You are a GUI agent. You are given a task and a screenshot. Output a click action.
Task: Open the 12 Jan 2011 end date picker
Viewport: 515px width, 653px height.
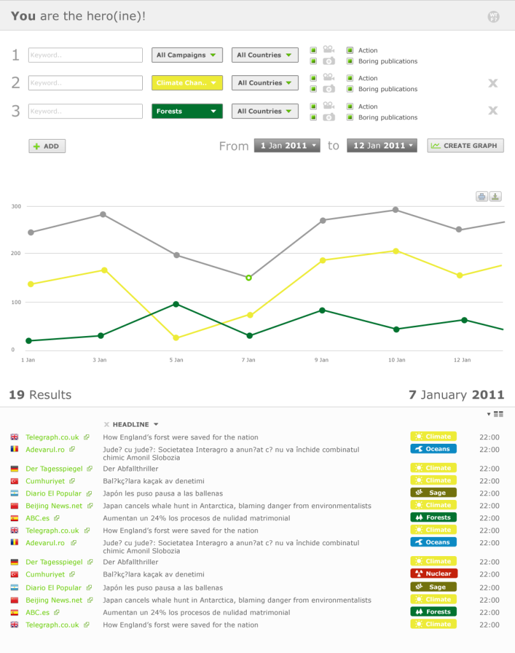(x=382, y=145)
